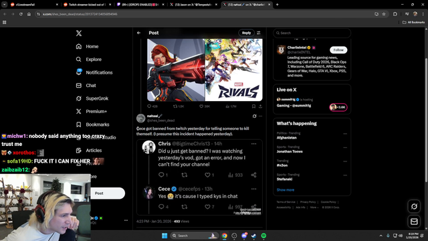428x241 pixels.
Task: Select Explore in the navigation menu
Action: click(89, 60)
